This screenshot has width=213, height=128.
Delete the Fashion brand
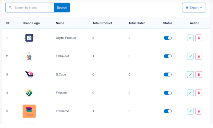tap(199, 93)
